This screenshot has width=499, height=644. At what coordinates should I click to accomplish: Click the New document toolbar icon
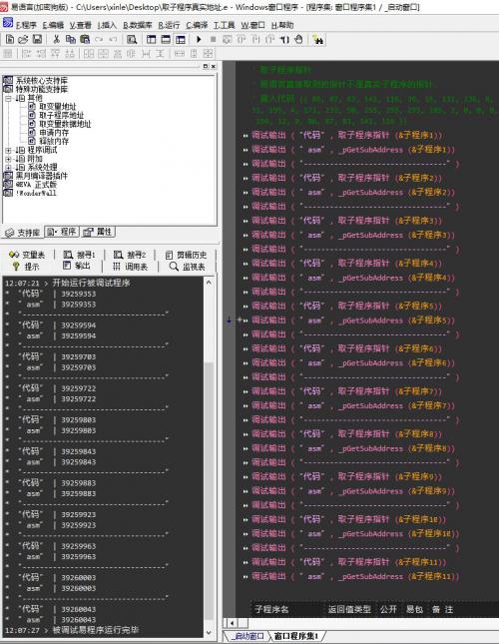10,39
